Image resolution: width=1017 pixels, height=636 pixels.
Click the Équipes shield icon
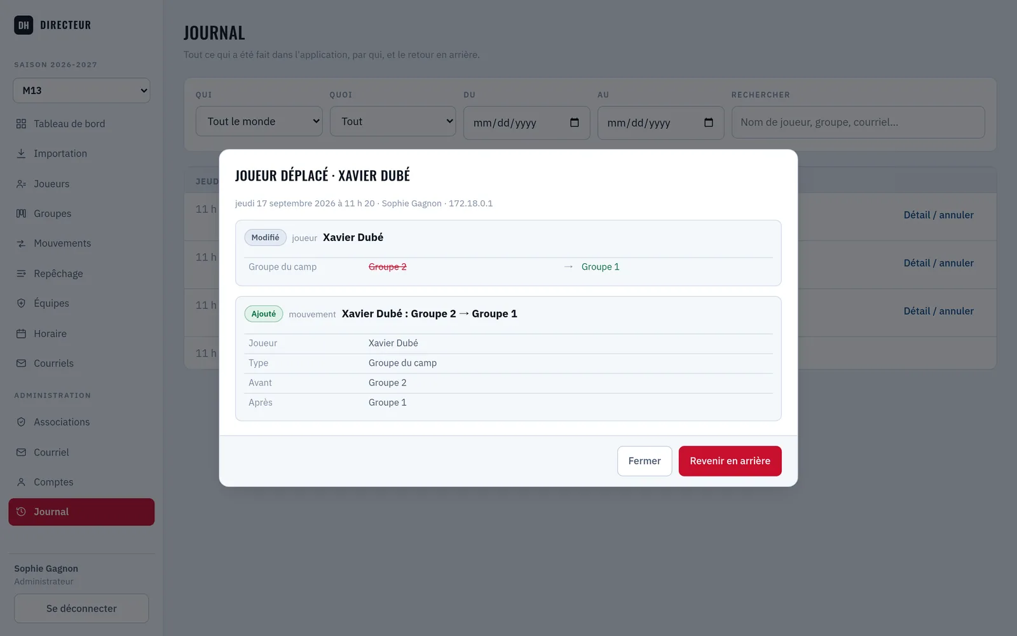click(21, 303)
